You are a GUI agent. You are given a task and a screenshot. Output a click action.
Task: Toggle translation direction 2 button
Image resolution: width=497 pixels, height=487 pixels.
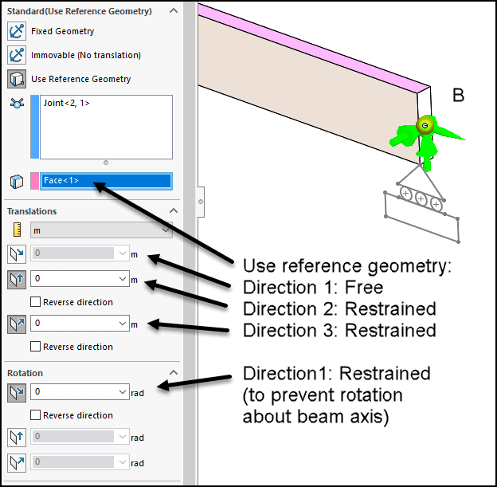pyautogui.click(x=17, y=280)
